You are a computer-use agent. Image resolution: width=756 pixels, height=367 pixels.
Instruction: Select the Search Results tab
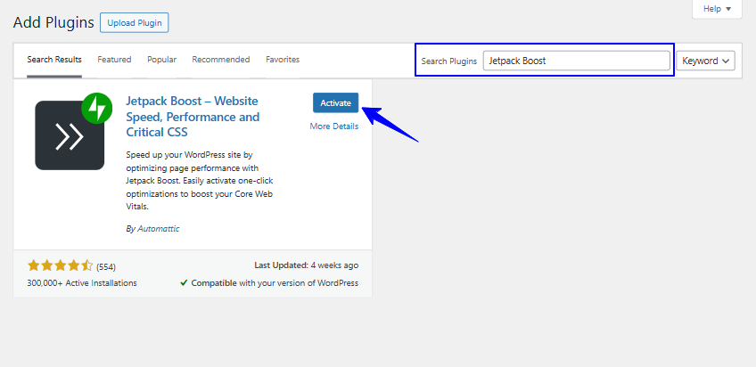[54, 60]
